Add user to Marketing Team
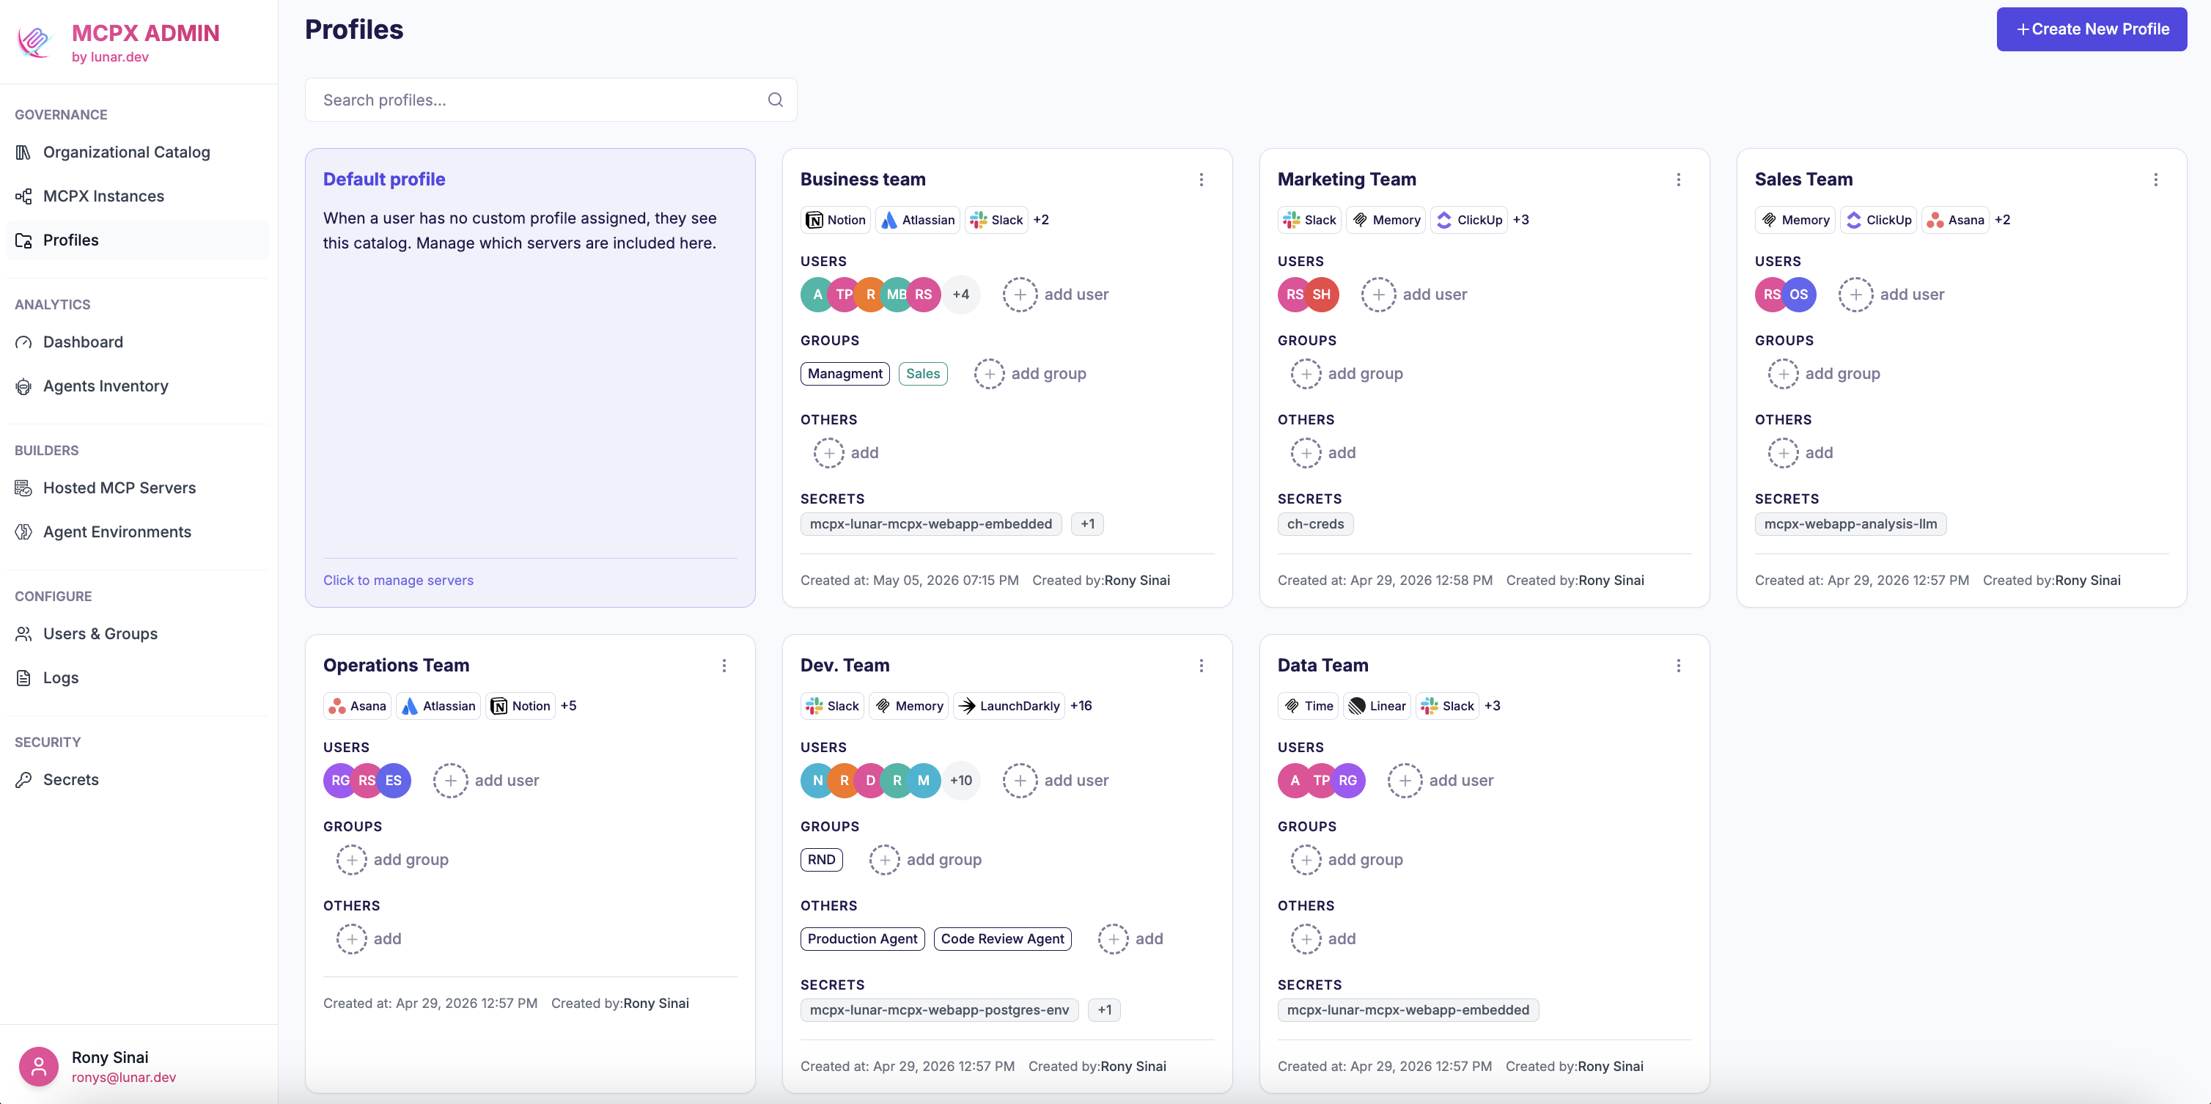 [1413, 295]
